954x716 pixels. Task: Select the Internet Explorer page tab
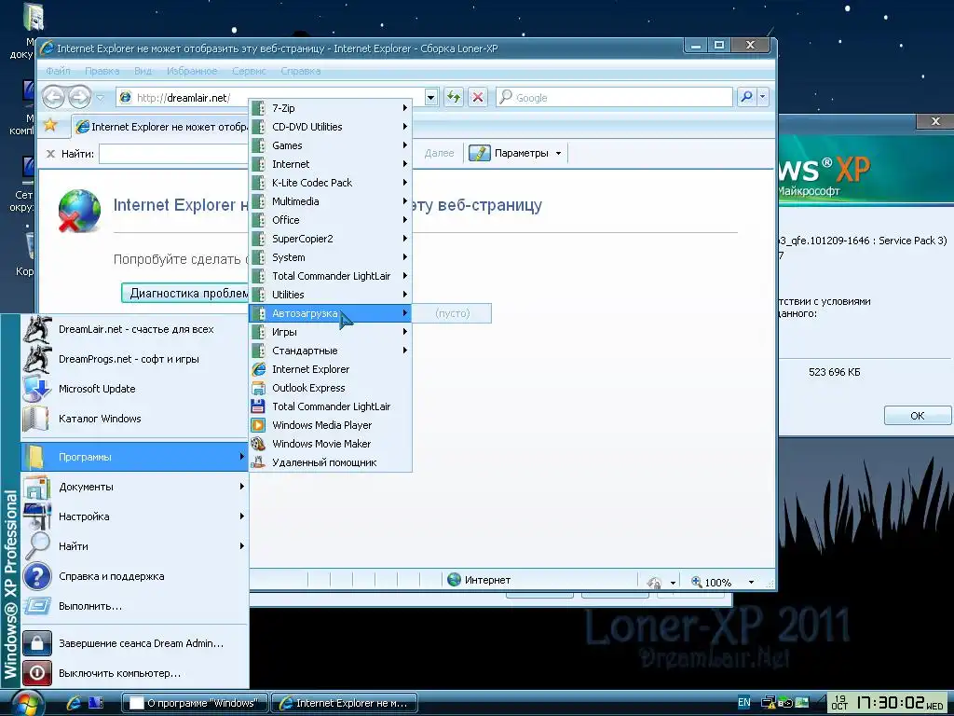coord(161,127)
